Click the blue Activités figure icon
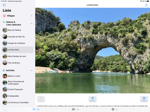Viewport: 150px width, 112px height. (x=4, y=70)
